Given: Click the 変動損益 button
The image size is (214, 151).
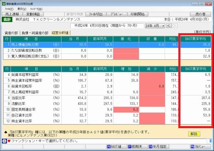Looking at the screenshot, I should pos(33,14).
